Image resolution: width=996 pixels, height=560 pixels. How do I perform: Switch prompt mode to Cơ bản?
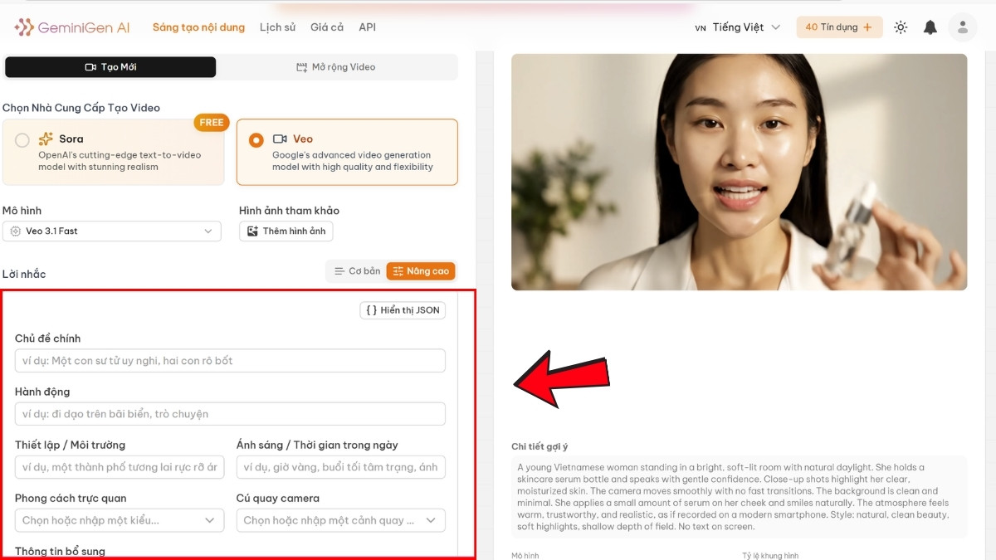(357, 270)
